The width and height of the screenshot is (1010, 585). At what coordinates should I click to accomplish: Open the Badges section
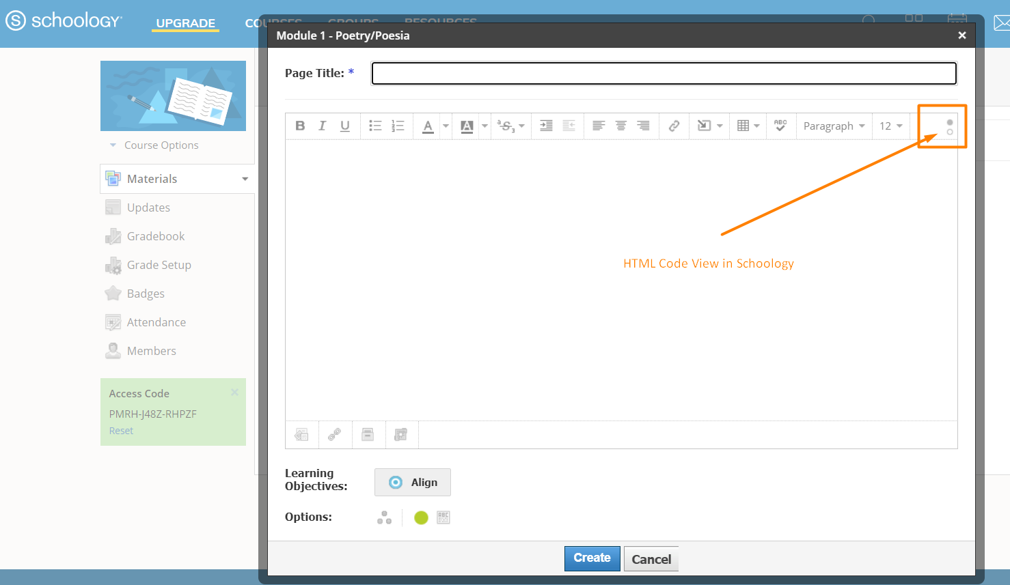pos(146,294)
